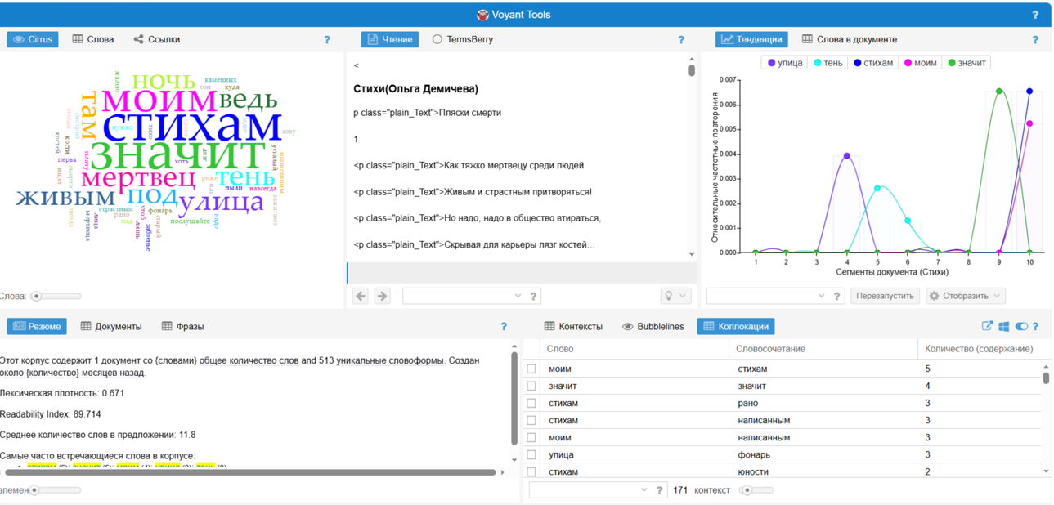Toggle улица series in chart legend
Screen dimensions: 1054x505
(x=786, y=62)
